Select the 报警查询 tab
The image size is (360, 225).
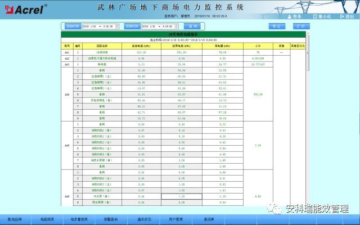[111, 220]
